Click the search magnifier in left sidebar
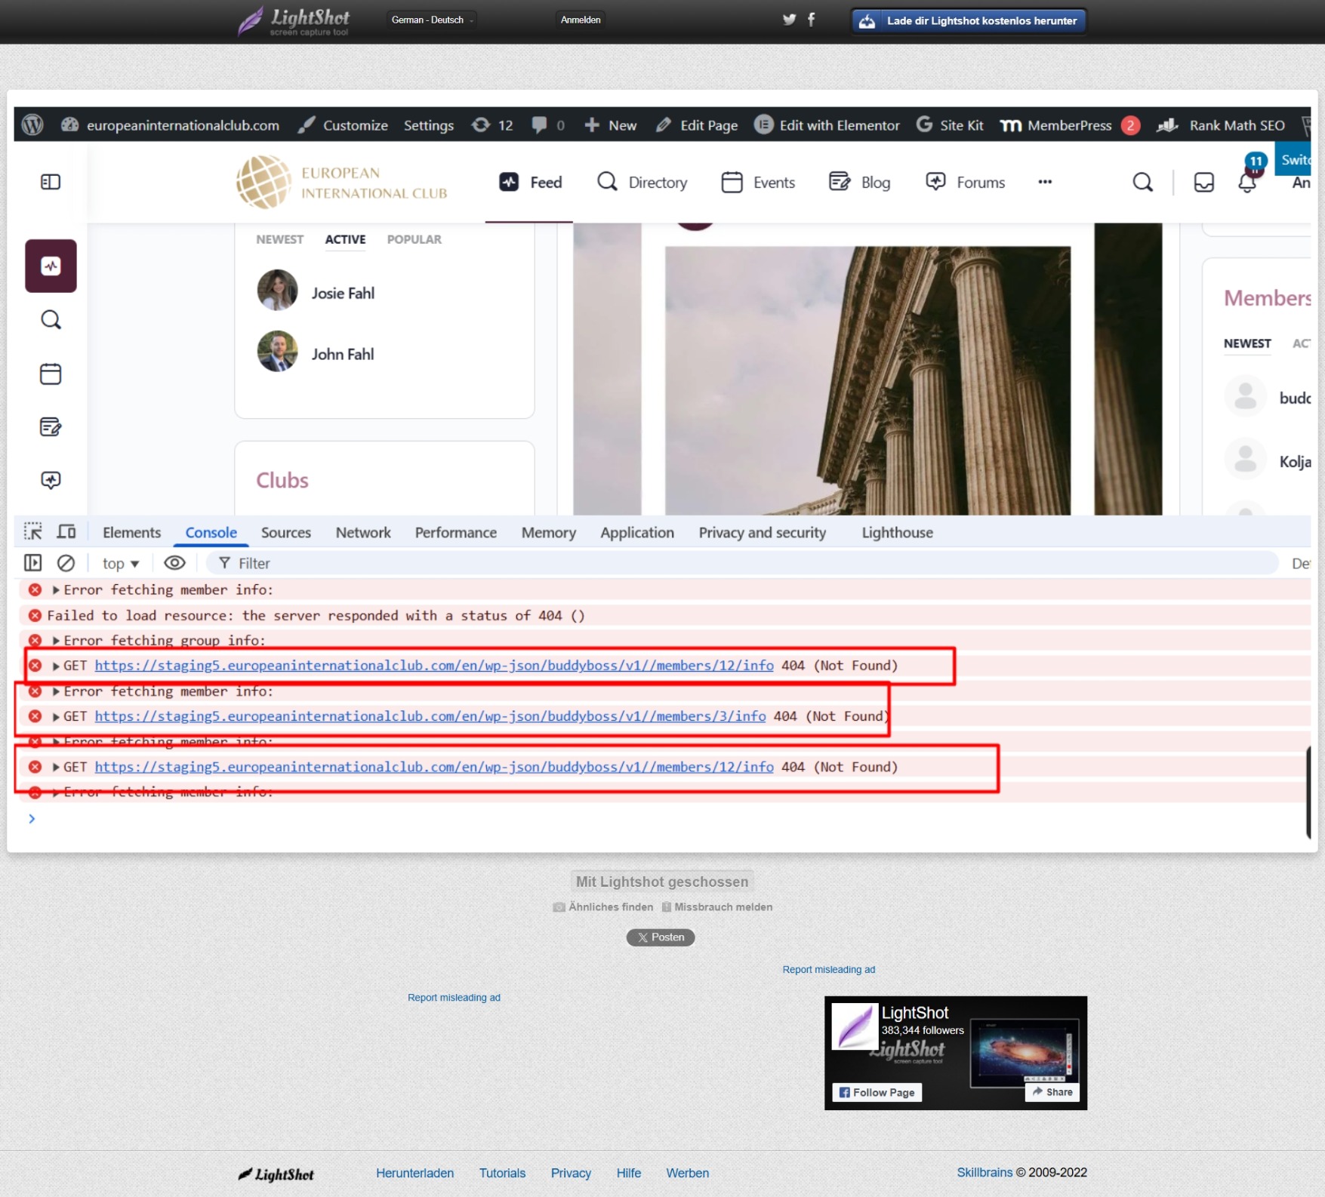1325x1197 pixels. 51,320
